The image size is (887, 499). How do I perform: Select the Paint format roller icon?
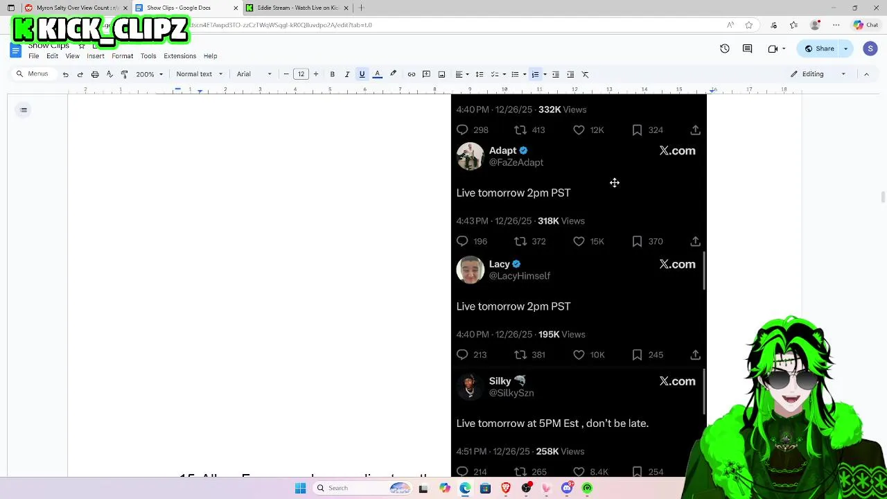click(x=124, y=74)
